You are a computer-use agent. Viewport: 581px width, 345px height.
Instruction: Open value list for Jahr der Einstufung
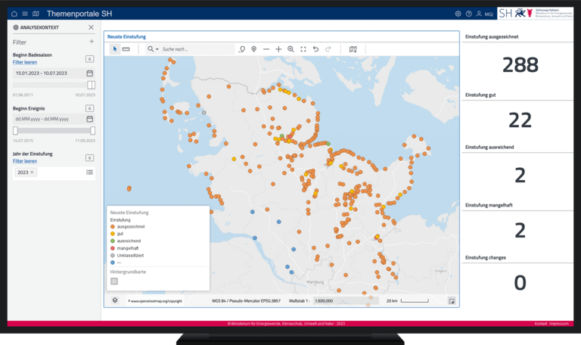point(90,172)
